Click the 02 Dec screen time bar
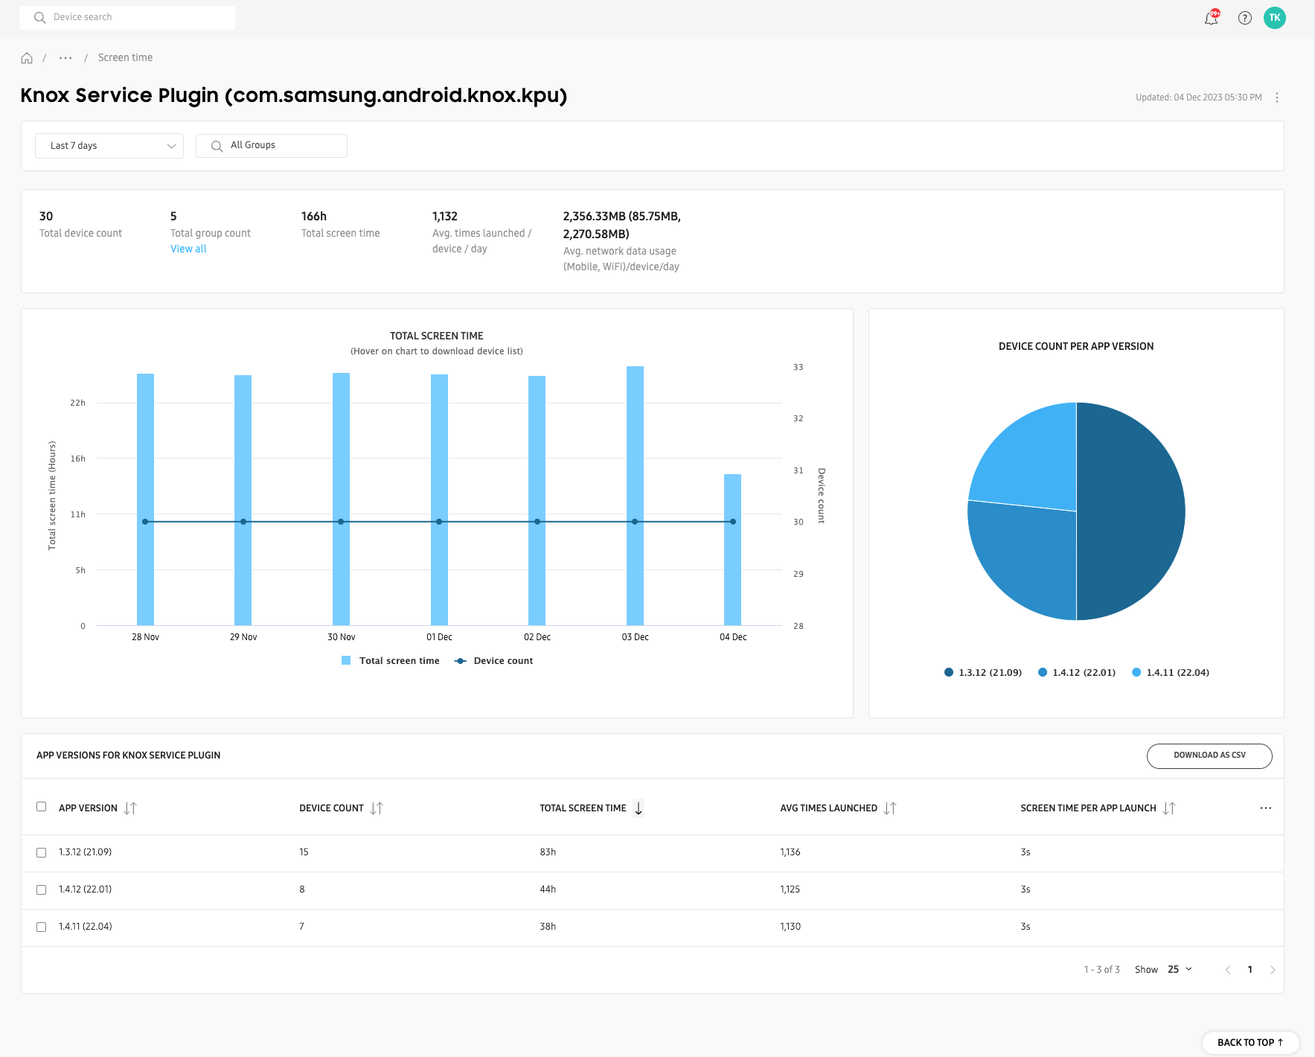1315x1057 pixels. pos(537,500)
